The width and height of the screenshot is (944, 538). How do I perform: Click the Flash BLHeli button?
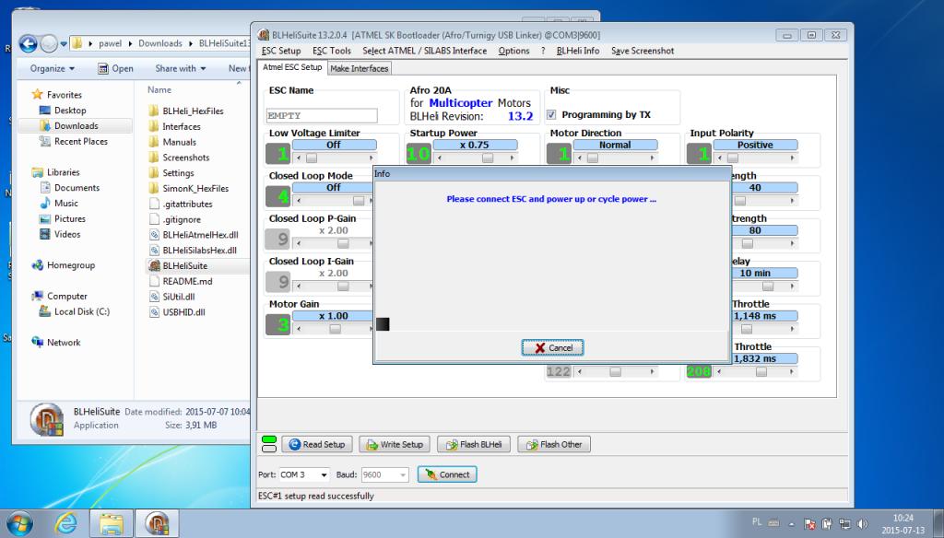point(474,444)
